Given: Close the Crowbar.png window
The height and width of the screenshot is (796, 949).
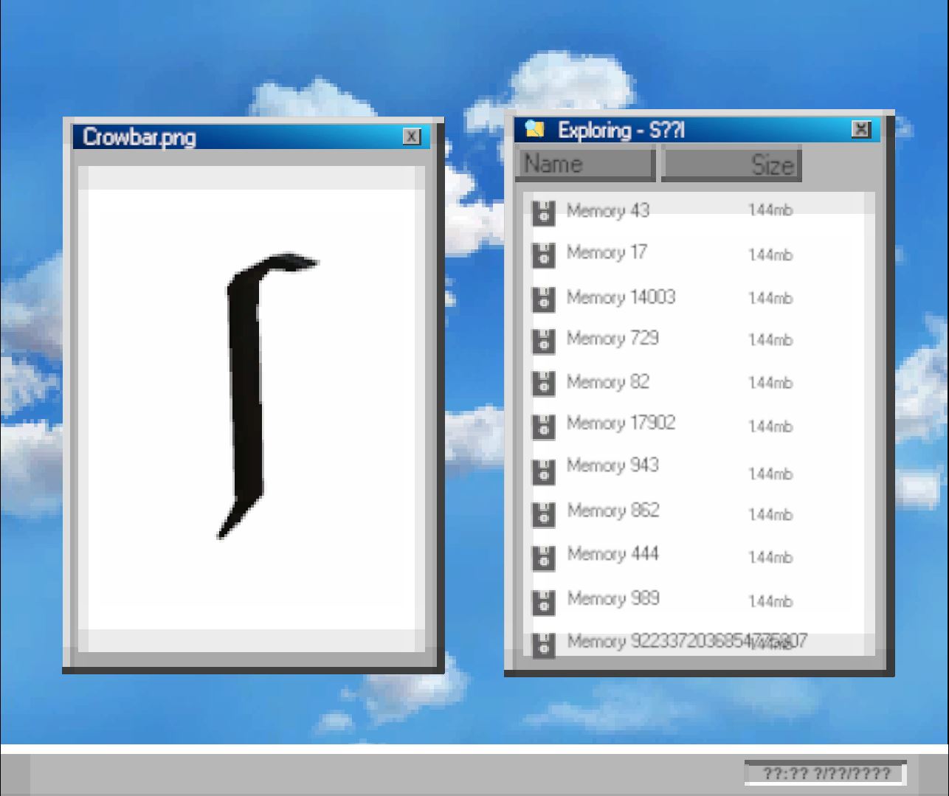Looking at the screenshot, I should [x=412, y=136].
